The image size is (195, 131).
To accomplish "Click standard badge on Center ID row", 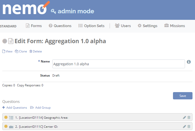I will (6, 126).
